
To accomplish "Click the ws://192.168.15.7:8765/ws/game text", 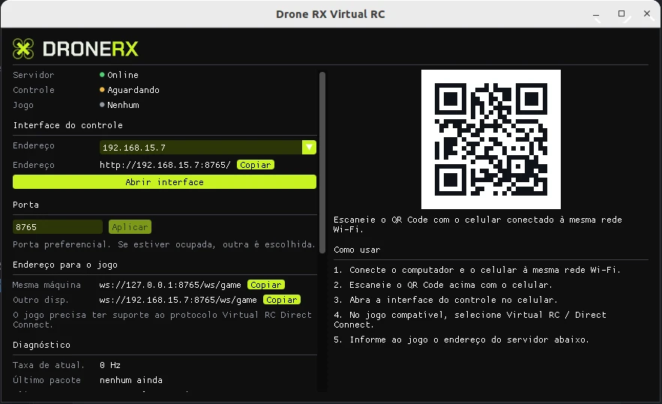I will (x=178, y=300).
